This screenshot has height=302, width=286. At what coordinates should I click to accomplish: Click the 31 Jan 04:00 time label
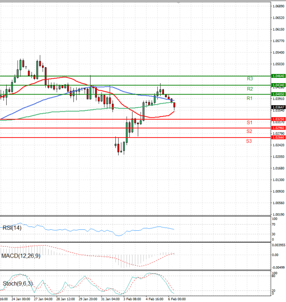(111, 299)
